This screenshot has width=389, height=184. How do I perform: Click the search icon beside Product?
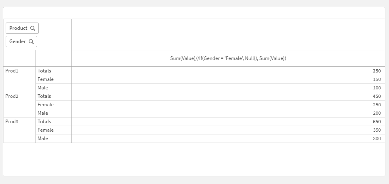coord(33,28)
